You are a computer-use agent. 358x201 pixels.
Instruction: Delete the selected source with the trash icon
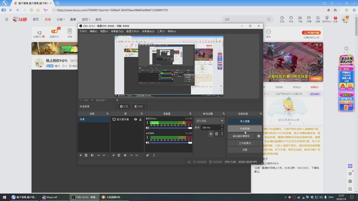point(119,155)
